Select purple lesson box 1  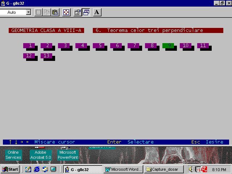pyautogui.click(x=29, y=46)
